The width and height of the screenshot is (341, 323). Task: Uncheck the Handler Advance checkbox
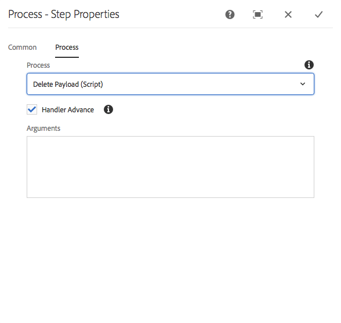point(32,109)
